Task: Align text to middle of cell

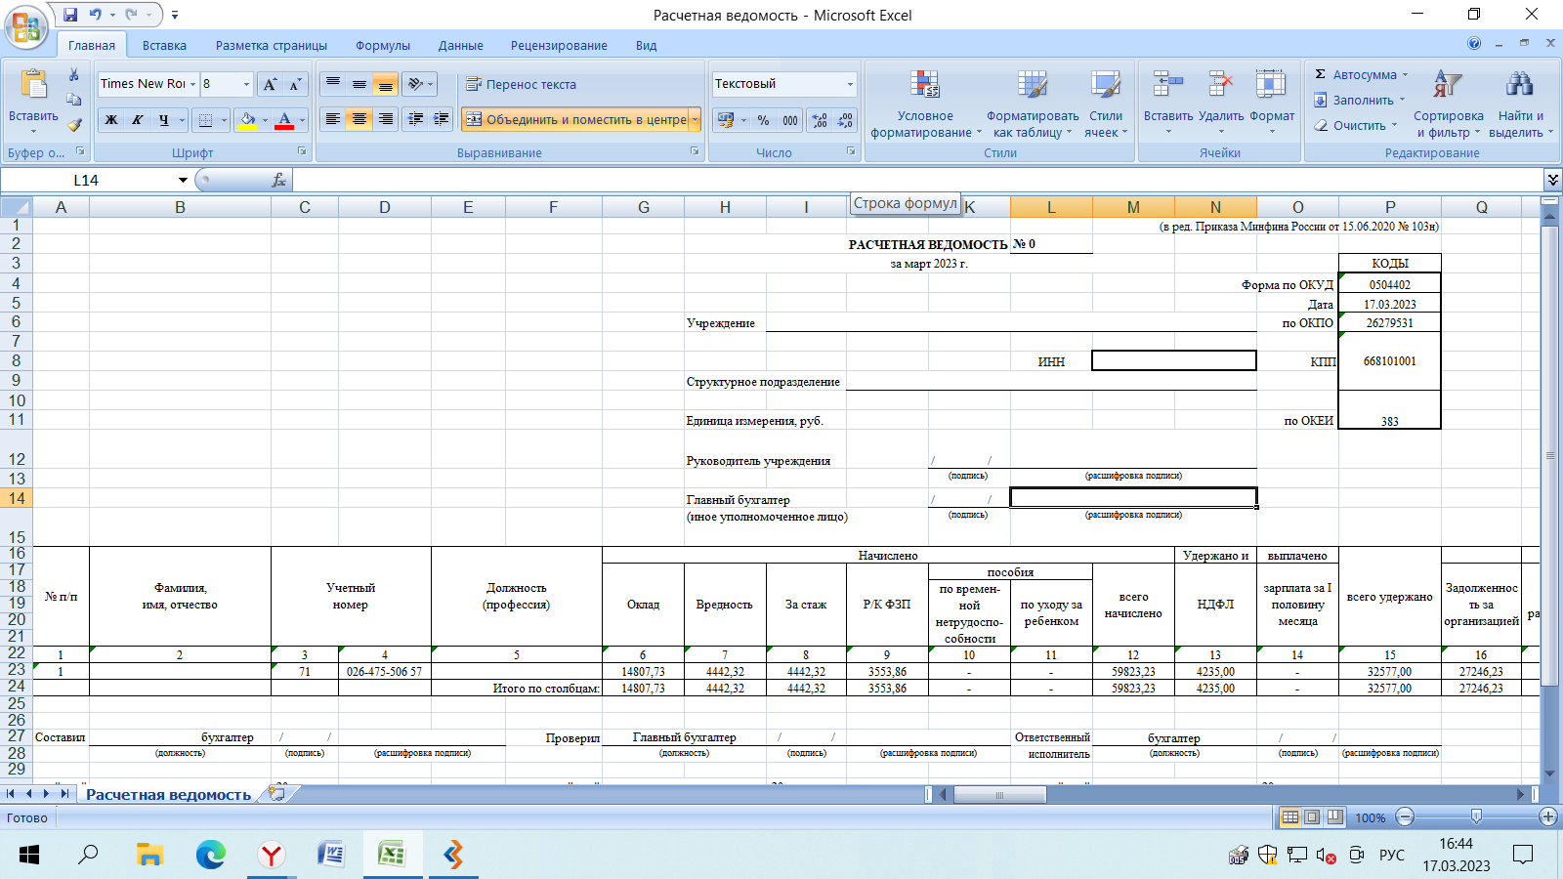Action: click(359, 84)
